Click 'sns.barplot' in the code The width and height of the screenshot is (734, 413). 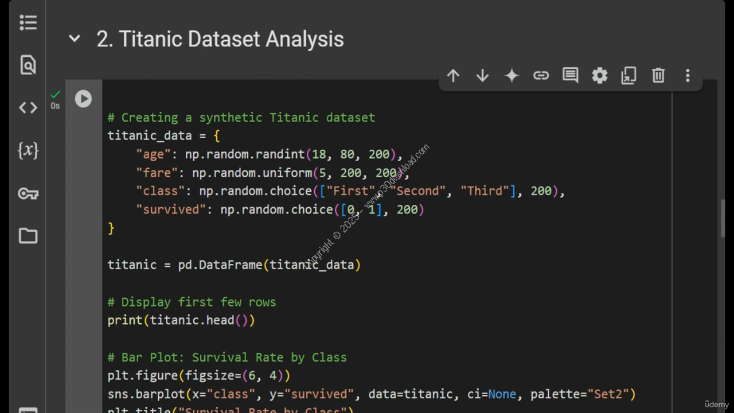click(146, 394)
